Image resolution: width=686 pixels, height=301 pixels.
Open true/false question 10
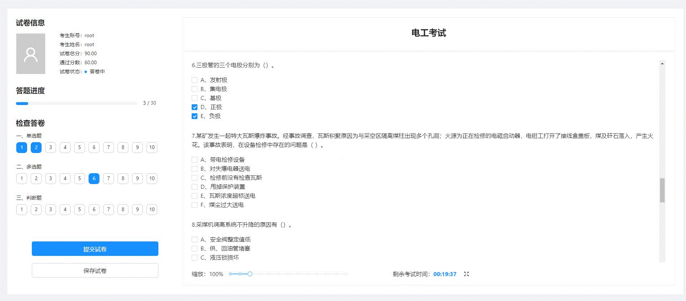tap(152, 209)
